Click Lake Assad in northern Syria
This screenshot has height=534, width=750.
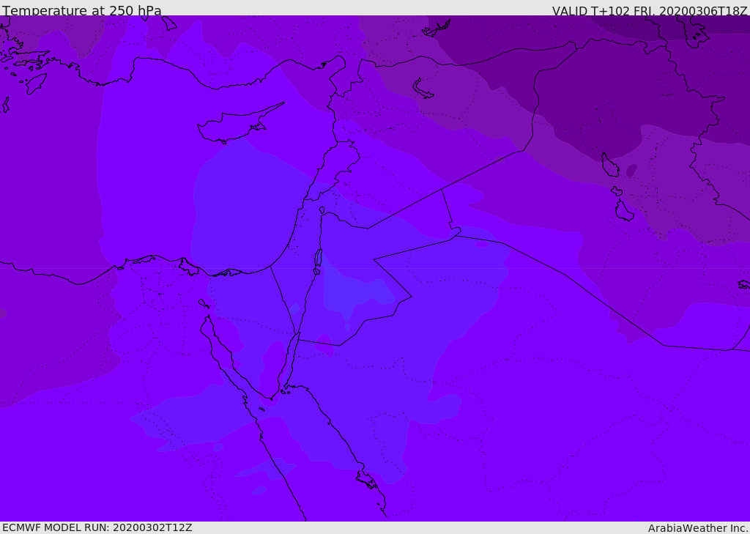point(423,89)
